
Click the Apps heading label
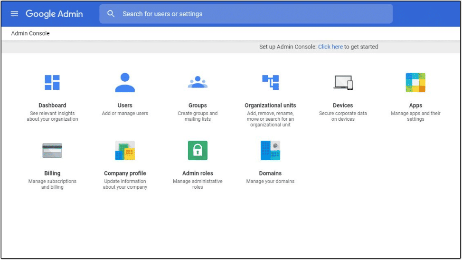pyautogui.click(x=415, y=106)
